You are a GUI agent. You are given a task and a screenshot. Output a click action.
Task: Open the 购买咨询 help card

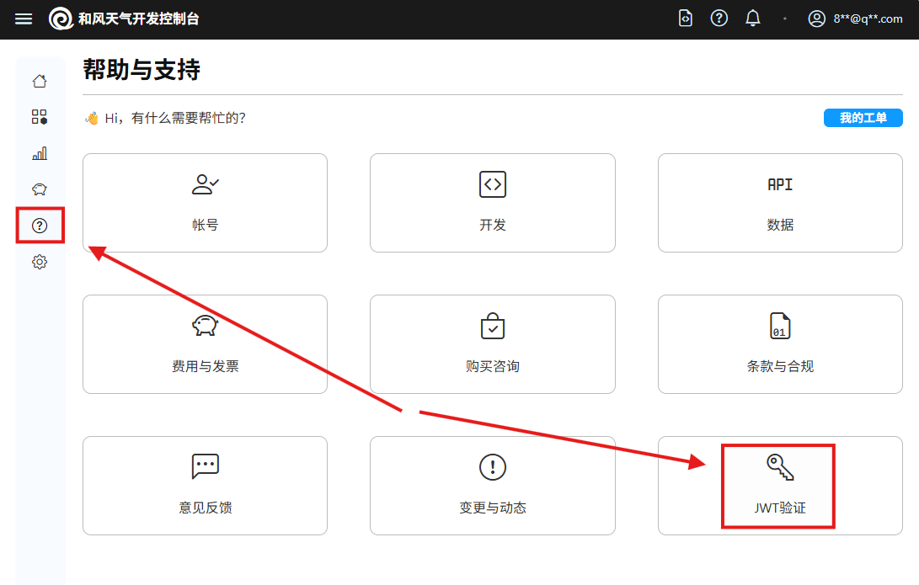pos(493,344)
